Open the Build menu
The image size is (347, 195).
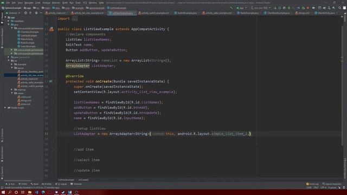coord(65,3)
